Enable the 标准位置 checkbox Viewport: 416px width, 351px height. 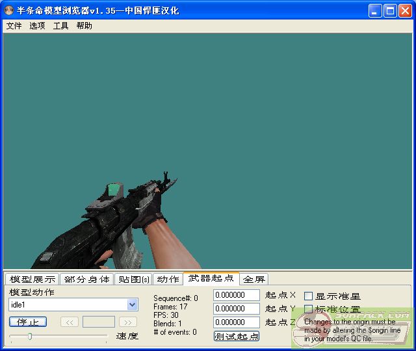[x=308, y=309]
